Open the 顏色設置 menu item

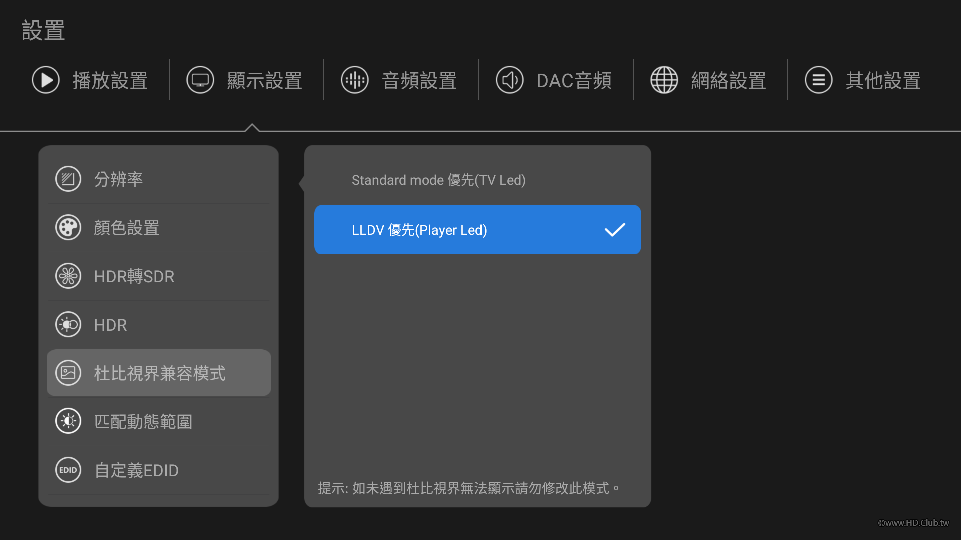tap(159, 228)
